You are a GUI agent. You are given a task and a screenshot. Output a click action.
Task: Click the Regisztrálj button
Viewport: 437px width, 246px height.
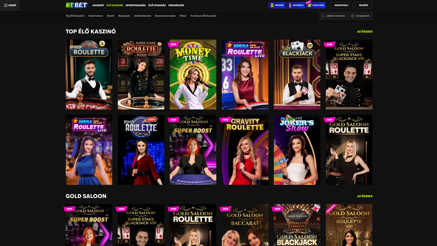pos(342,5)
